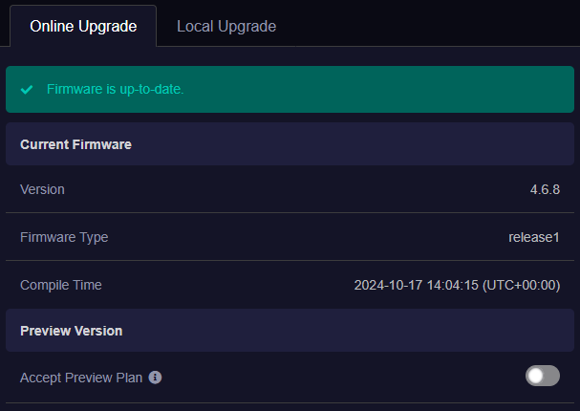Click the 'Firmware is up-to-date.' message text
The height and width of the screenshot is (411, 580).
pyautogui.click(x=115, y=89)
